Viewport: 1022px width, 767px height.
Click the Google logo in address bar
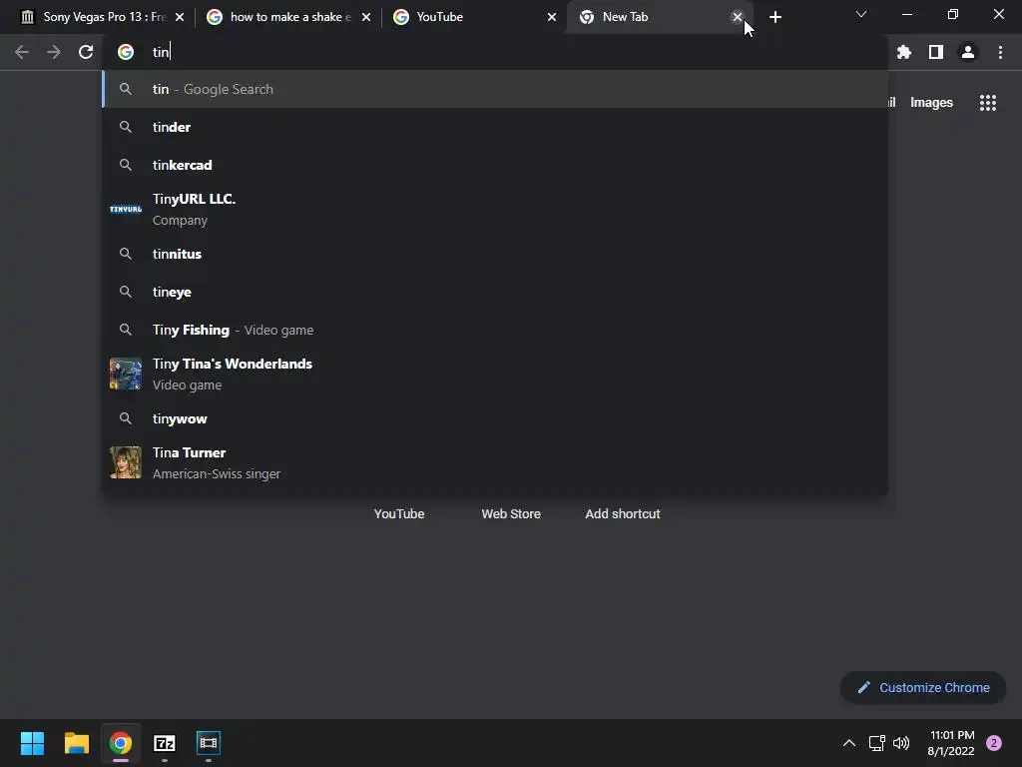tap(125, 52)
